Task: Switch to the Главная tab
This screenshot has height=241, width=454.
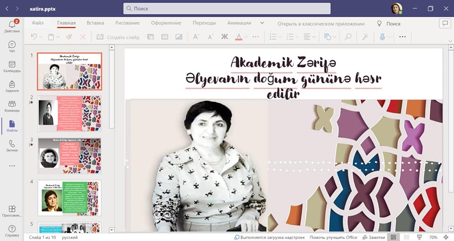Action: [66, 23]
